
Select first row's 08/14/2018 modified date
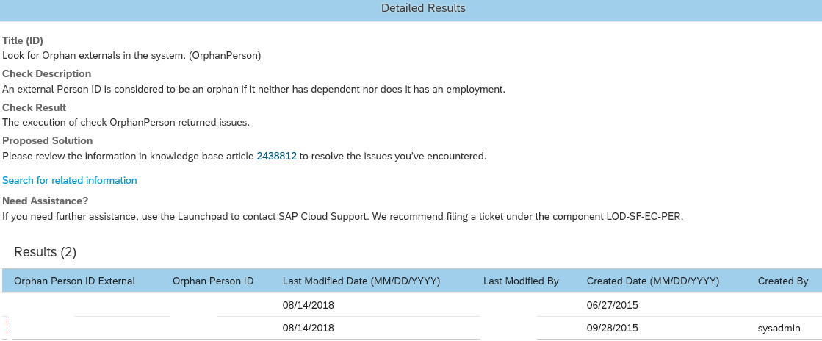click(x=309, y=305)
